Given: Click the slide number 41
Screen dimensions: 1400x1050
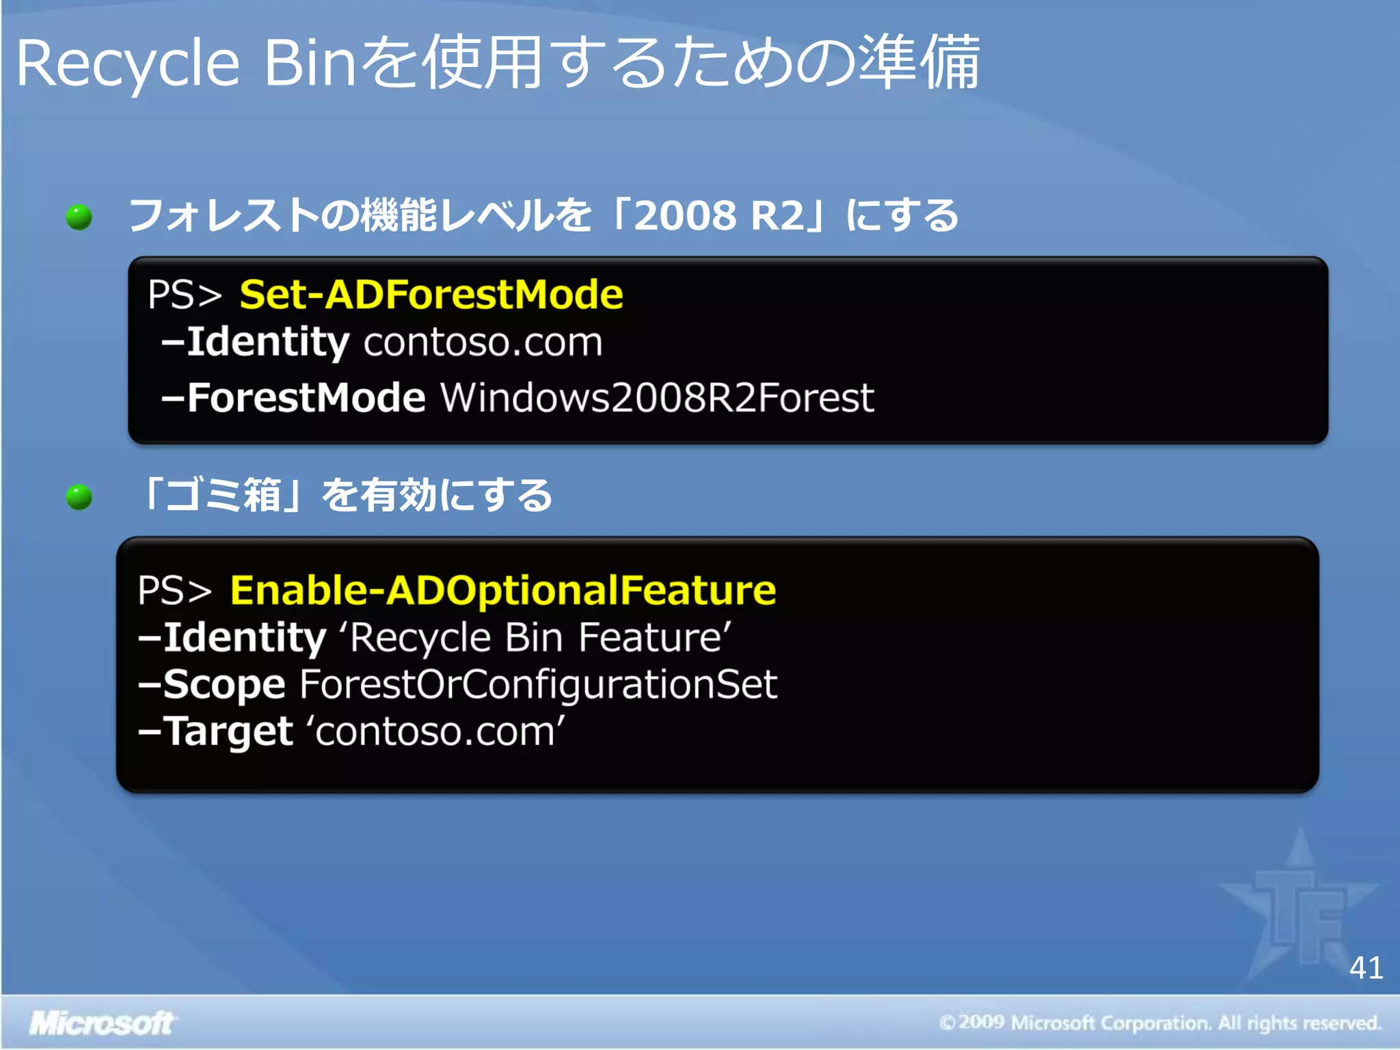Looking at the screenshot, I should coord(1366,968).
